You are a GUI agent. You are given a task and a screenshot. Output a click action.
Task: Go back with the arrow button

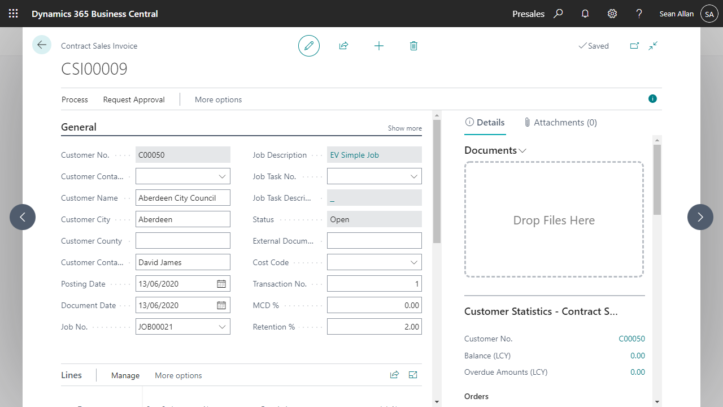click(x=42, y=45)
